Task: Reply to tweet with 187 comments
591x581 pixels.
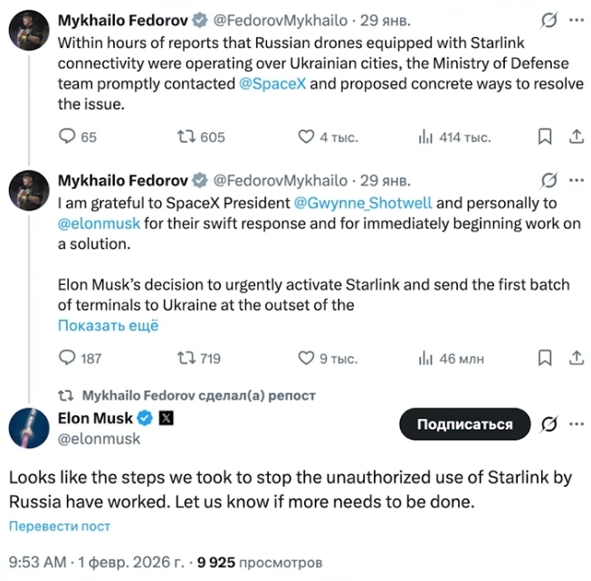Action: point(68,358)
